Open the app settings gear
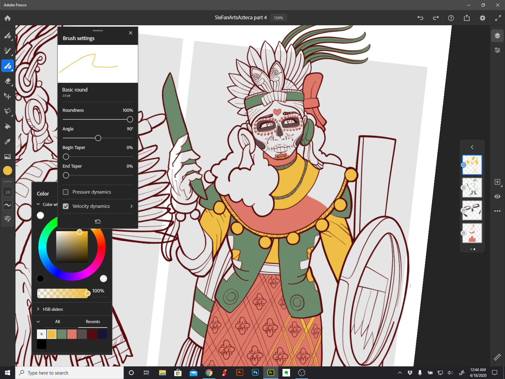This screenshot has height=379, width=505. (x=483, y=18)
